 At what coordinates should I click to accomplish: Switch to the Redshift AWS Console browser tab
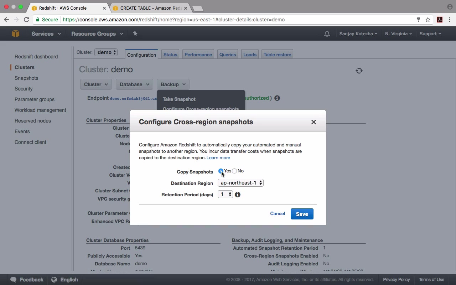point(68,8)
